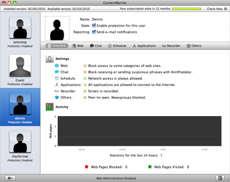Click the Web globe icon in Settings
The height and width of the screenshot is (182, 230).
[57, 66]
